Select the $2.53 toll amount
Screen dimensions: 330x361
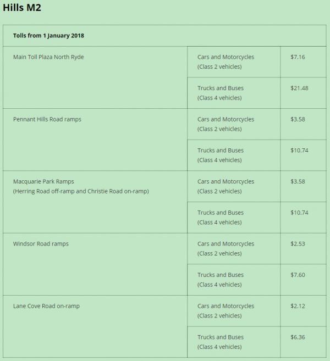[298, 244]
